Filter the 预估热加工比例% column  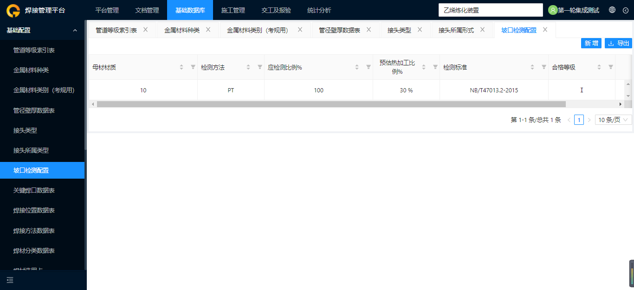(435, 67)
